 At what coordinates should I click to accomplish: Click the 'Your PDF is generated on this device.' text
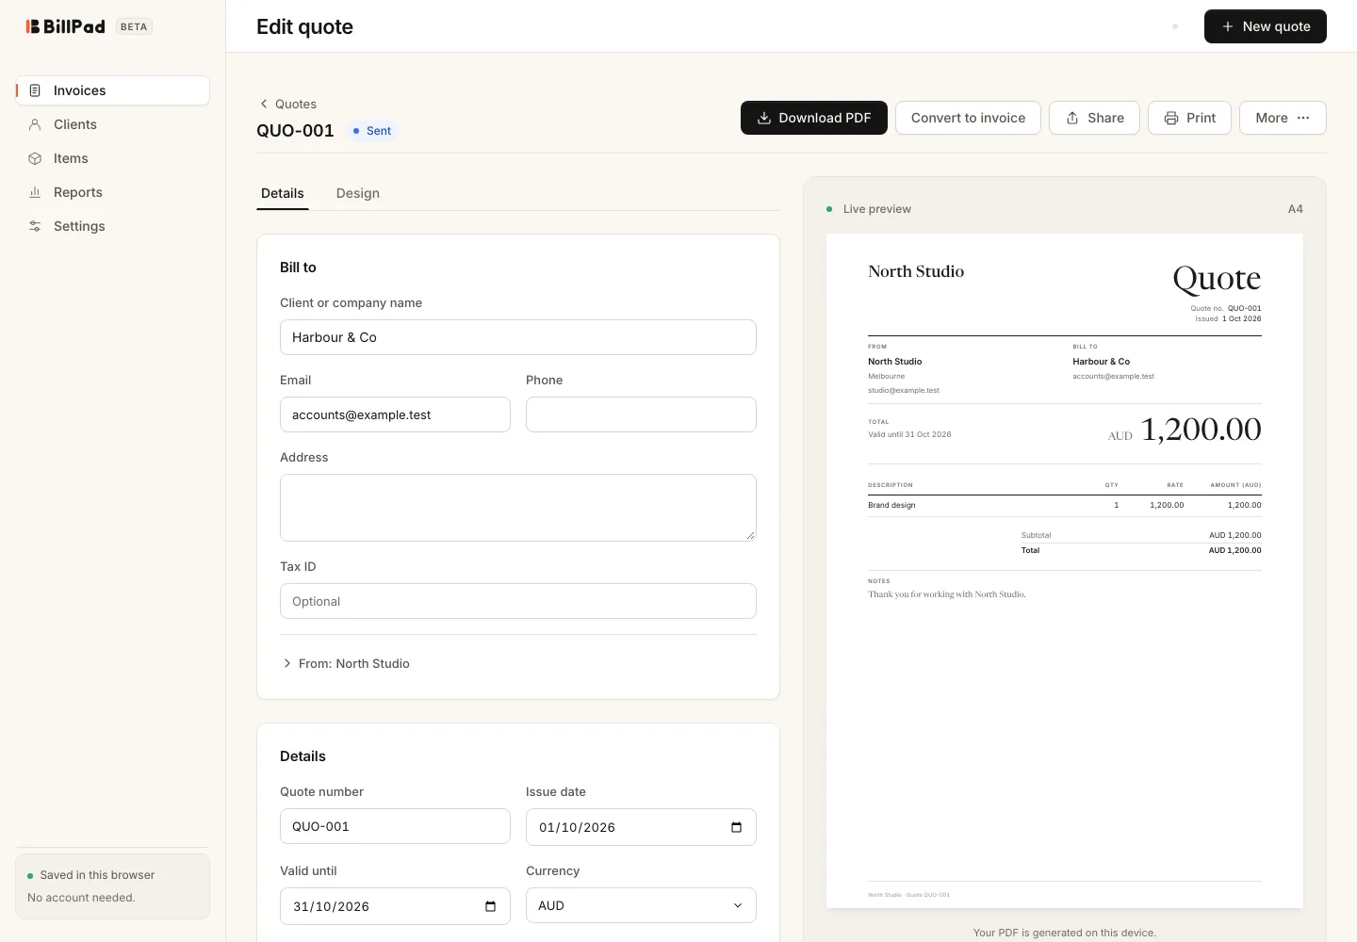point(1065,933)
